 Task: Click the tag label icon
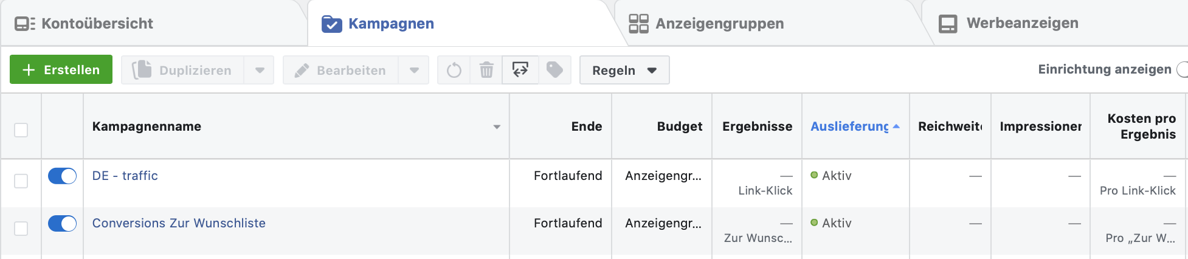[554, 70]
